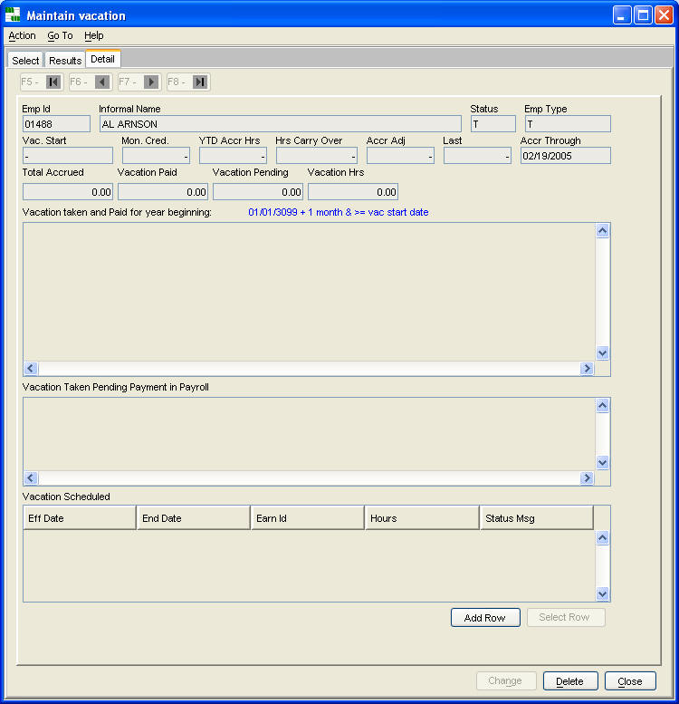This screenshot has width=679, height=704.
Task: Click left arrow in Vacation taken list
Action: click(31, 369)
